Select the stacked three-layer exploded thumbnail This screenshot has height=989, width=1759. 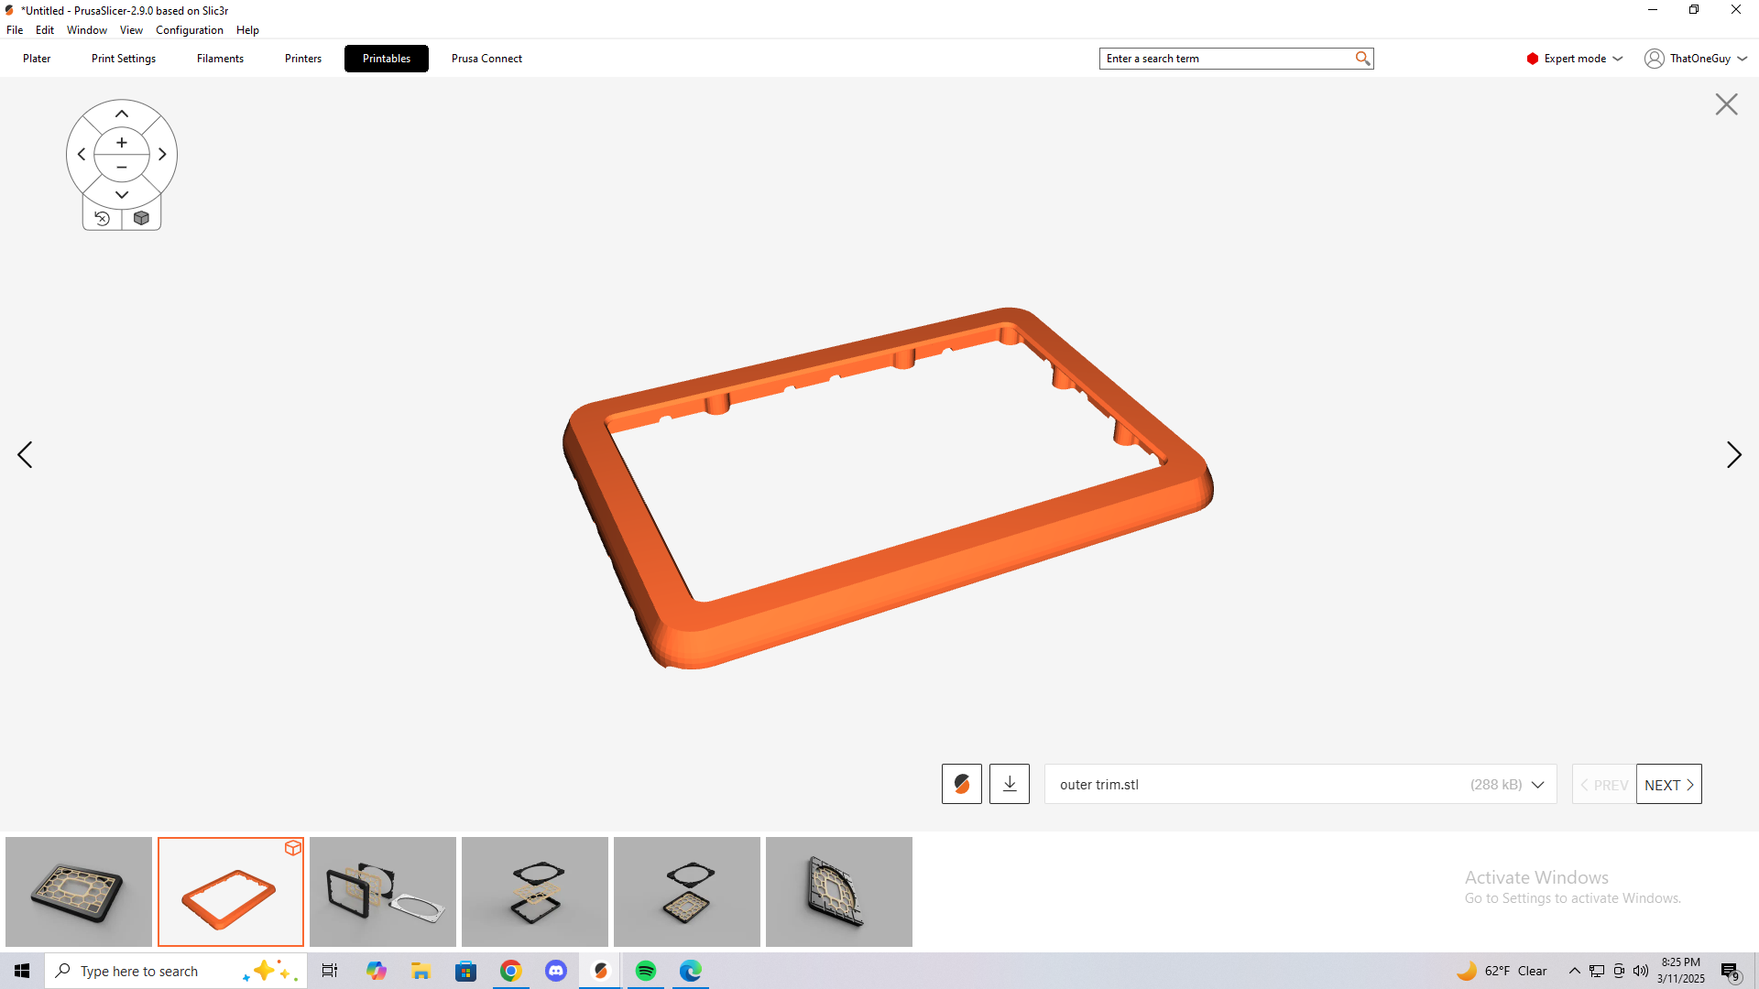pyautogui.click(x=535, y=892)
